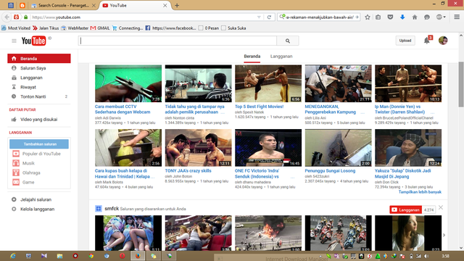Open the smfck channel link

tap(112, 209)
